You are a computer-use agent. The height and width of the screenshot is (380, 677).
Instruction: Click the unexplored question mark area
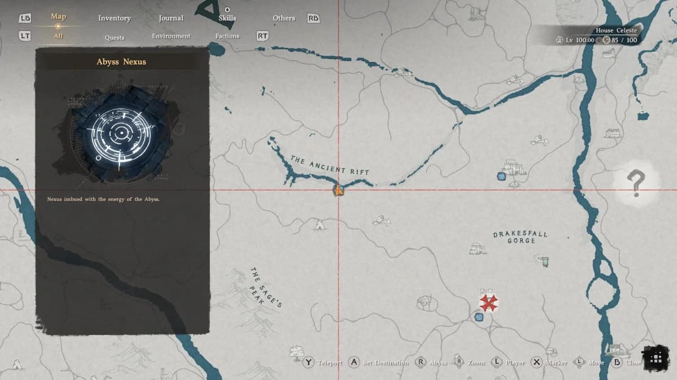[x=636, y=182]
